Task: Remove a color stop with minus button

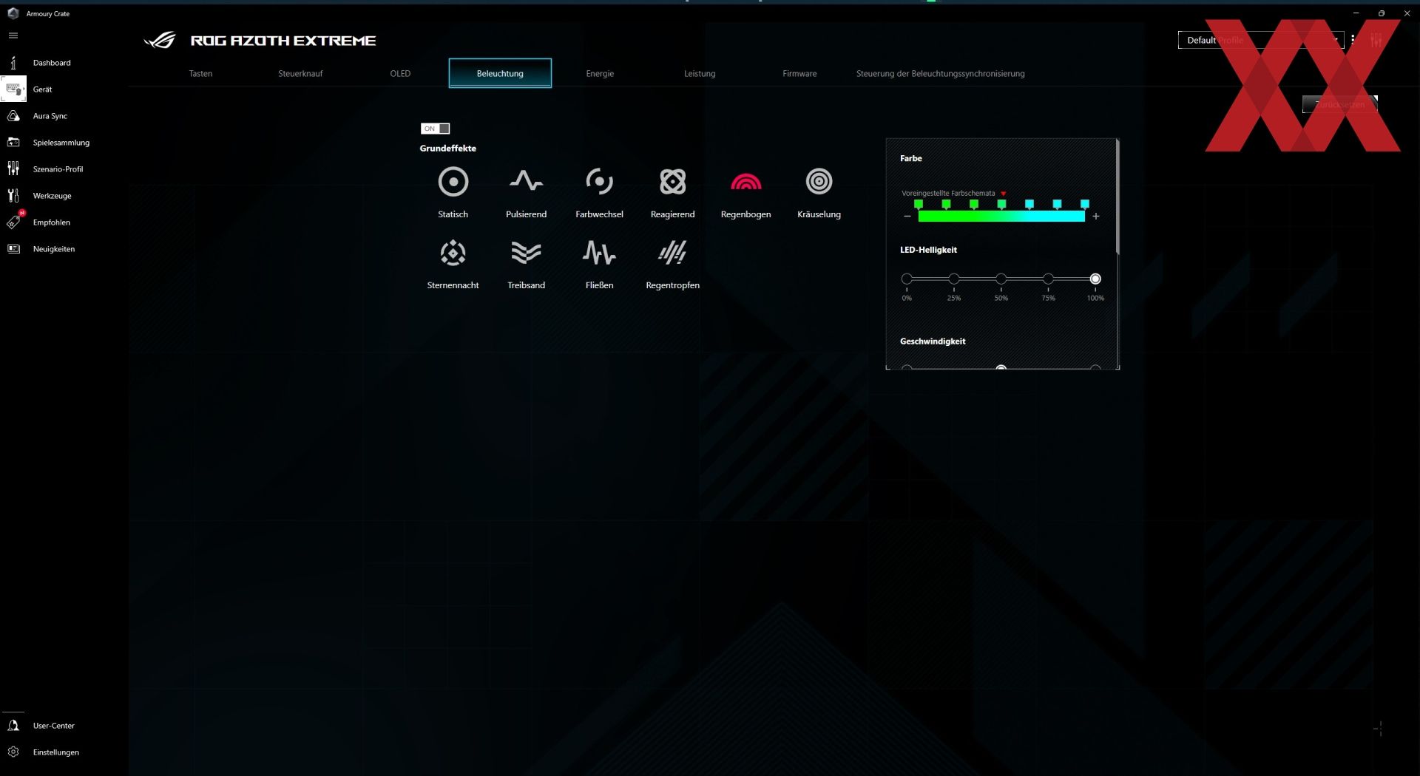Action: tap(907, 217)
